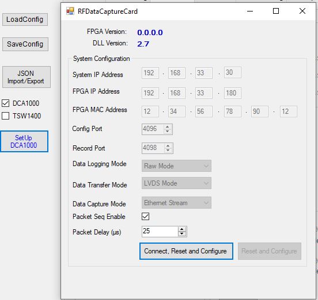Click the Record Port field showing 4098
Viewport: 318px width, 300px height.
pos(153,148)
